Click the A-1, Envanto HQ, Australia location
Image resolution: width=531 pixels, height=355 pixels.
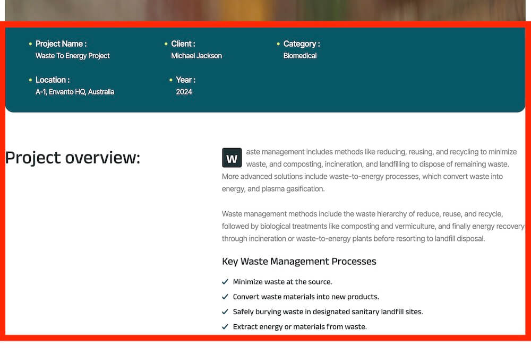tap(75, 92)
